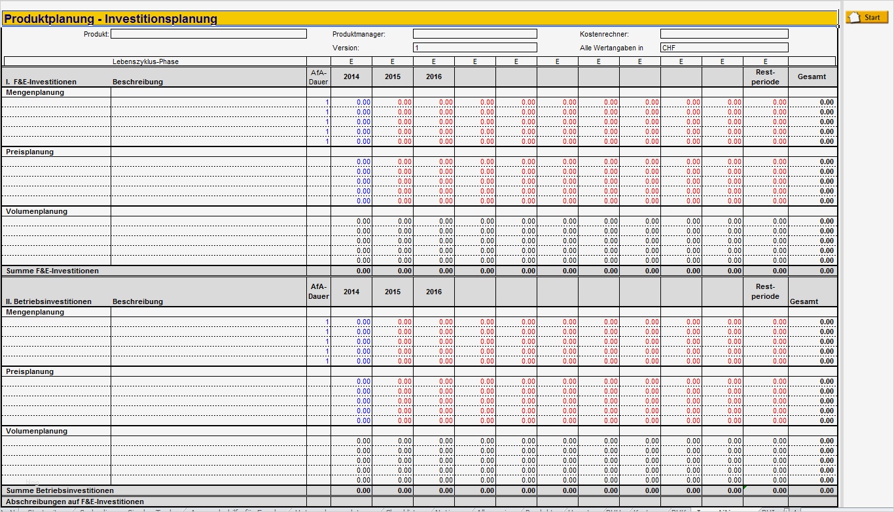894x512 pixels.
Task: Select the first Lebenszyklus-Phase E cell
Action: (x=351, y=61)
